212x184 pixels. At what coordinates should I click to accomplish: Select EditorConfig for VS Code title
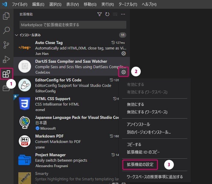[58, 80]
